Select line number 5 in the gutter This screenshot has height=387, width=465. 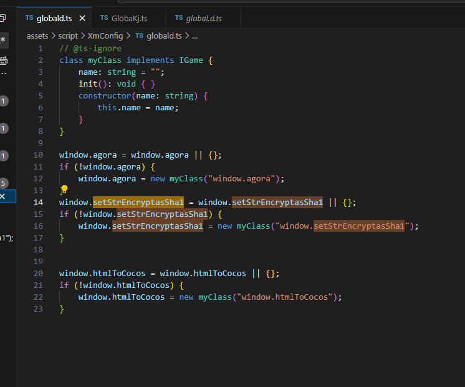(x=41, y=96)
